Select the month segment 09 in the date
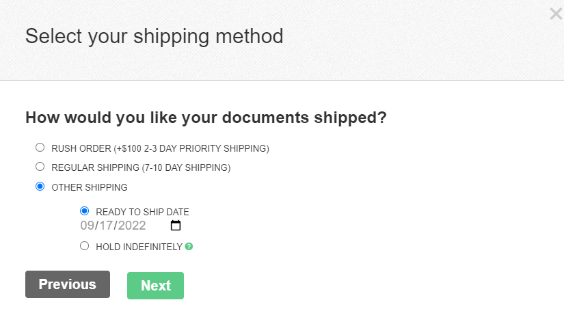The width and height of the screenshot is (564, 326). 88,226
